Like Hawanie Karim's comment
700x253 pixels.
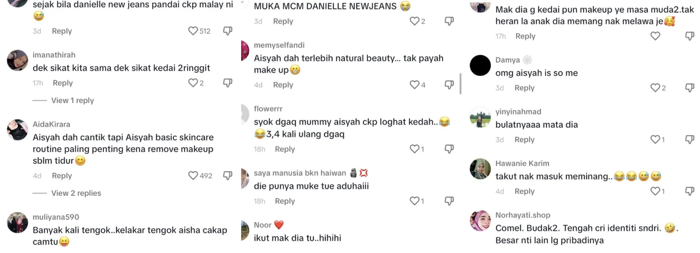[655, 191]
